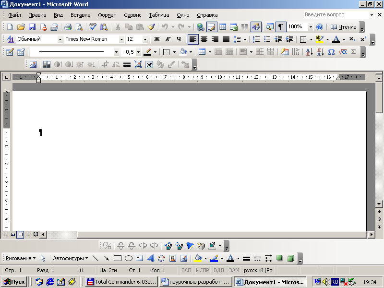Click the font color A button
This screenshot has height=288, width=384.
pos(336,39)
